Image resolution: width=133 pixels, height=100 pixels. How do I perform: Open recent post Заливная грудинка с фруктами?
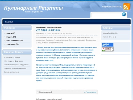click(x=16, y=65)
